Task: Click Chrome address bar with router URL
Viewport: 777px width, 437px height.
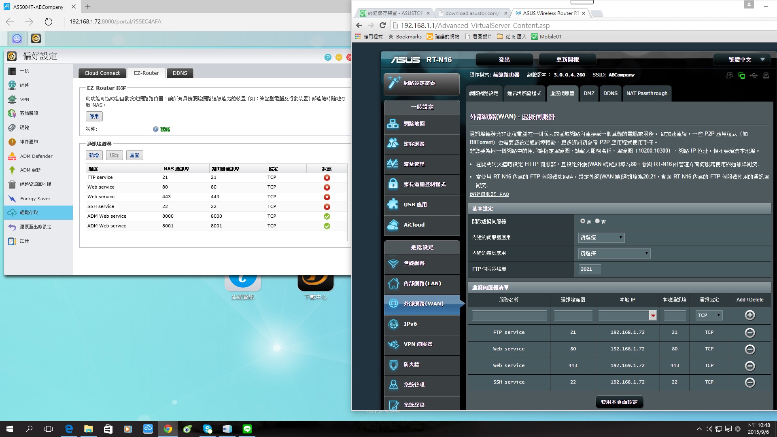Action: click(x=583, y=25)
